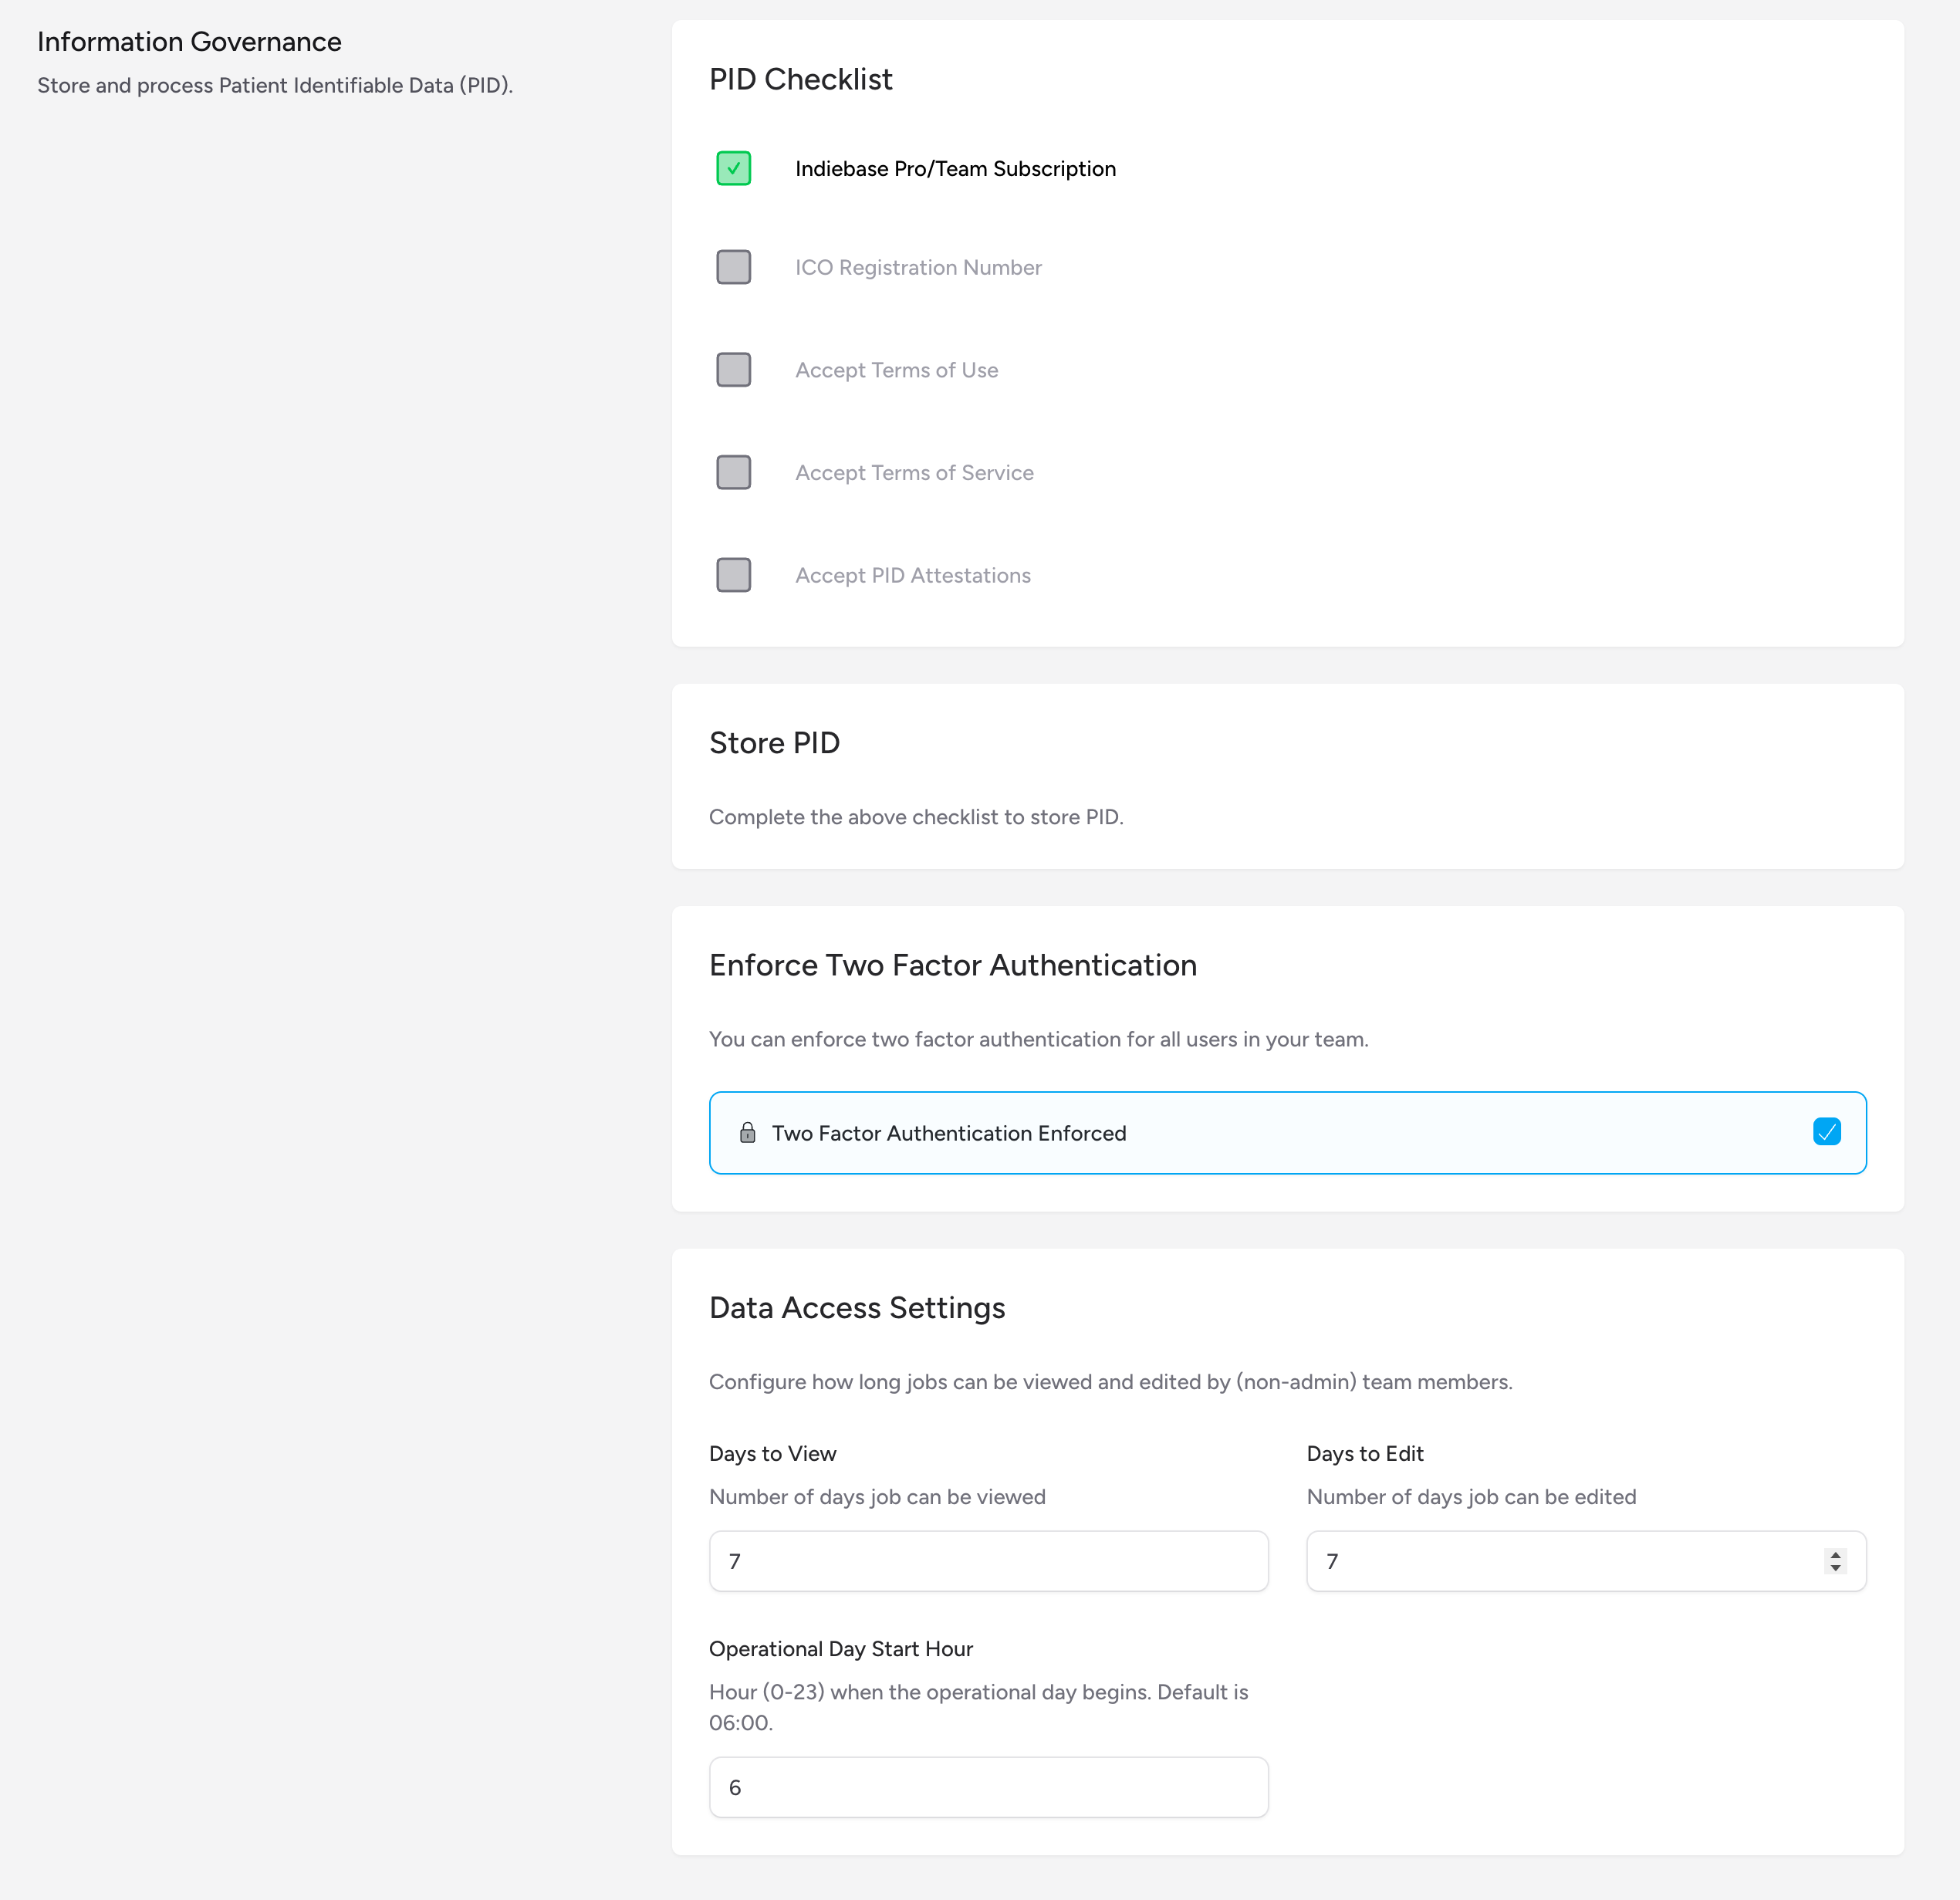Click the Data Access Settings heading

coord(857,1308)
